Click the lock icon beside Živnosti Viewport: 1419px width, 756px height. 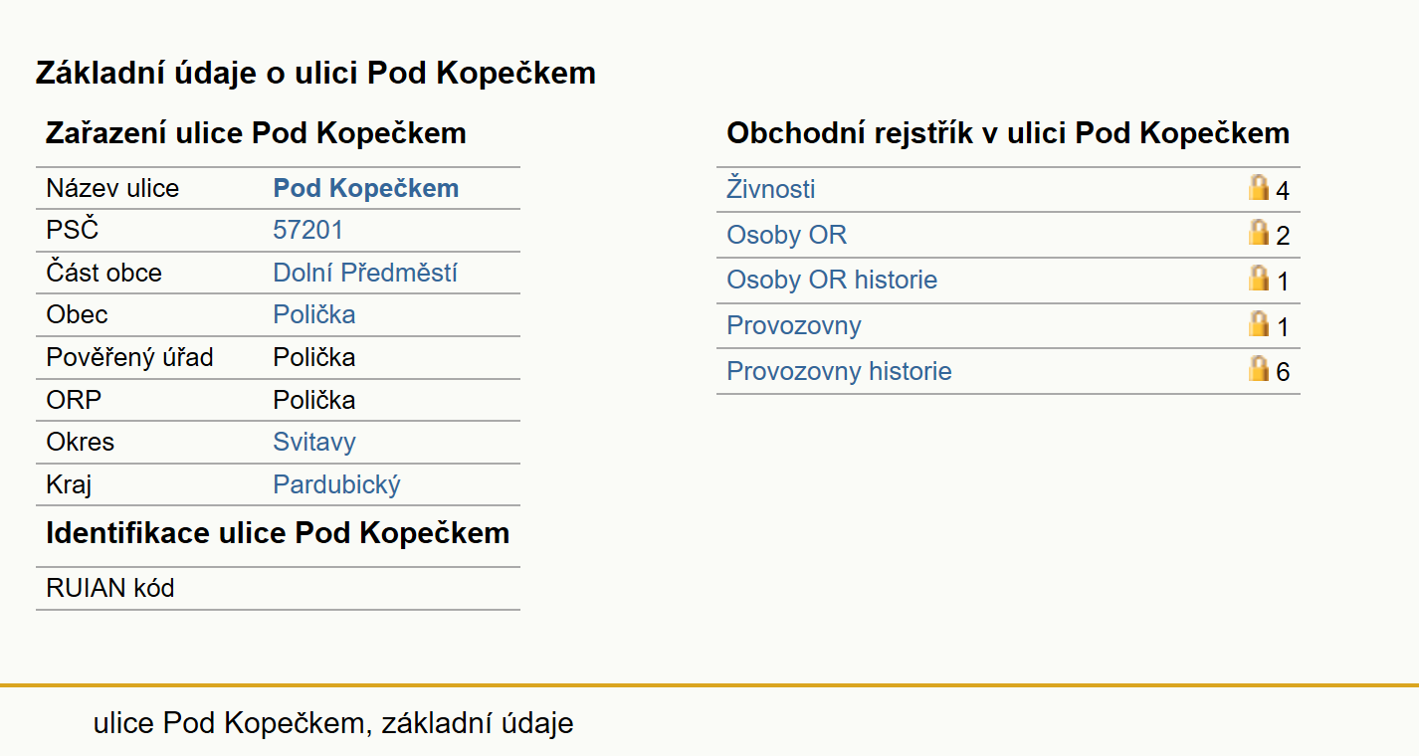(x=1259, y=187)
